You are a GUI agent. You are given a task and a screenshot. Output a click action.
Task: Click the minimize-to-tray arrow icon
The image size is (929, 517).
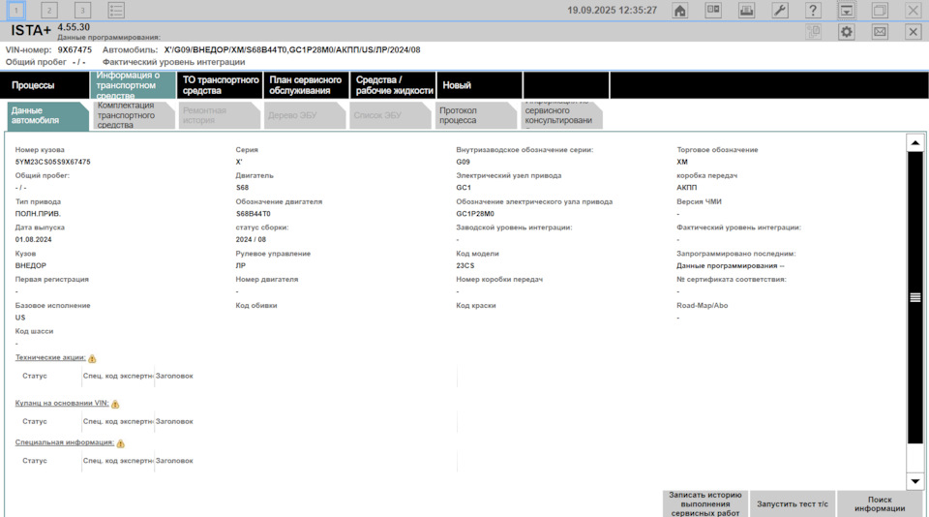click(x=847, y=10)
